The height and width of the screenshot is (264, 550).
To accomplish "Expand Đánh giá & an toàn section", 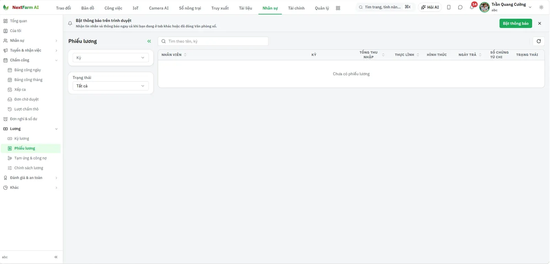I will pos(31,178).
